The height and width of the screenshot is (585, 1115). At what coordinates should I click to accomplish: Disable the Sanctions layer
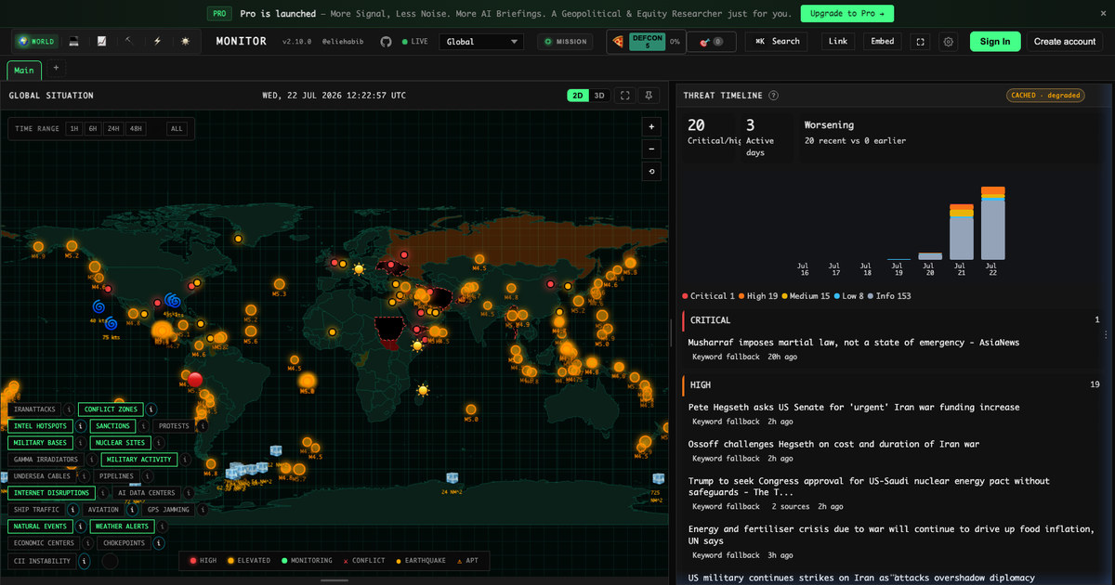click(x=112, y=426)
